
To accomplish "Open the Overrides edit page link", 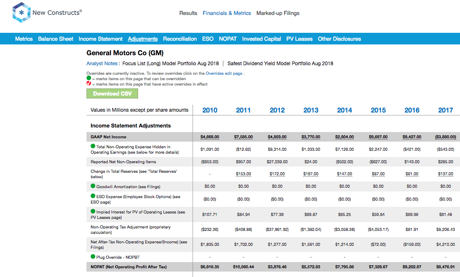I will click(224, 74).
